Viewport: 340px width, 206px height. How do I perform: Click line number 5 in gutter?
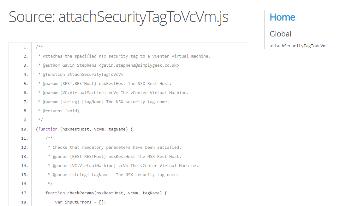[26, 84]
